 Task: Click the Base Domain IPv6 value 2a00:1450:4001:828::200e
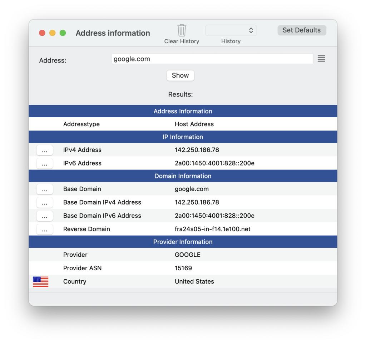214,216
